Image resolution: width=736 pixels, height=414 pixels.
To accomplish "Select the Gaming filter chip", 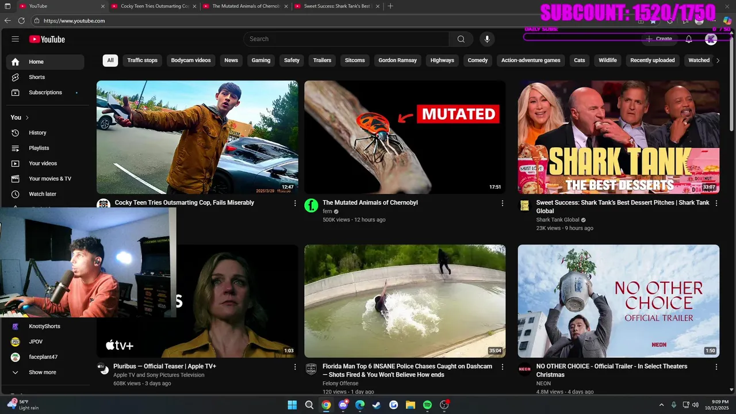I will (260, 60).
